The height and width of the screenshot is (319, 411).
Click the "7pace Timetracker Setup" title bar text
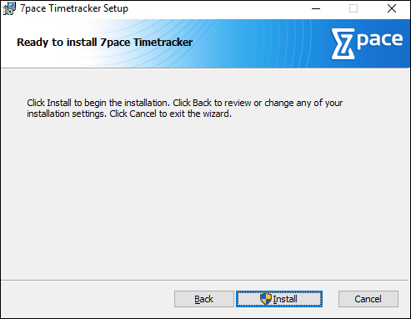(74, 8)
